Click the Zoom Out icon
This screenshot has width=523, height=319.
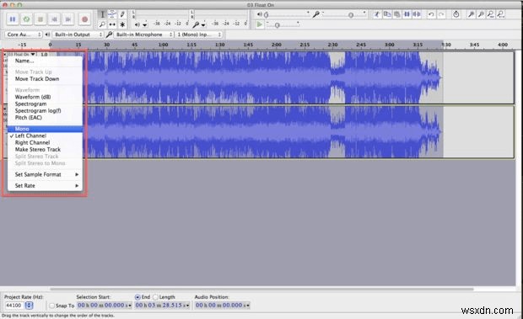pyautogui.click(x=481, y=14)
